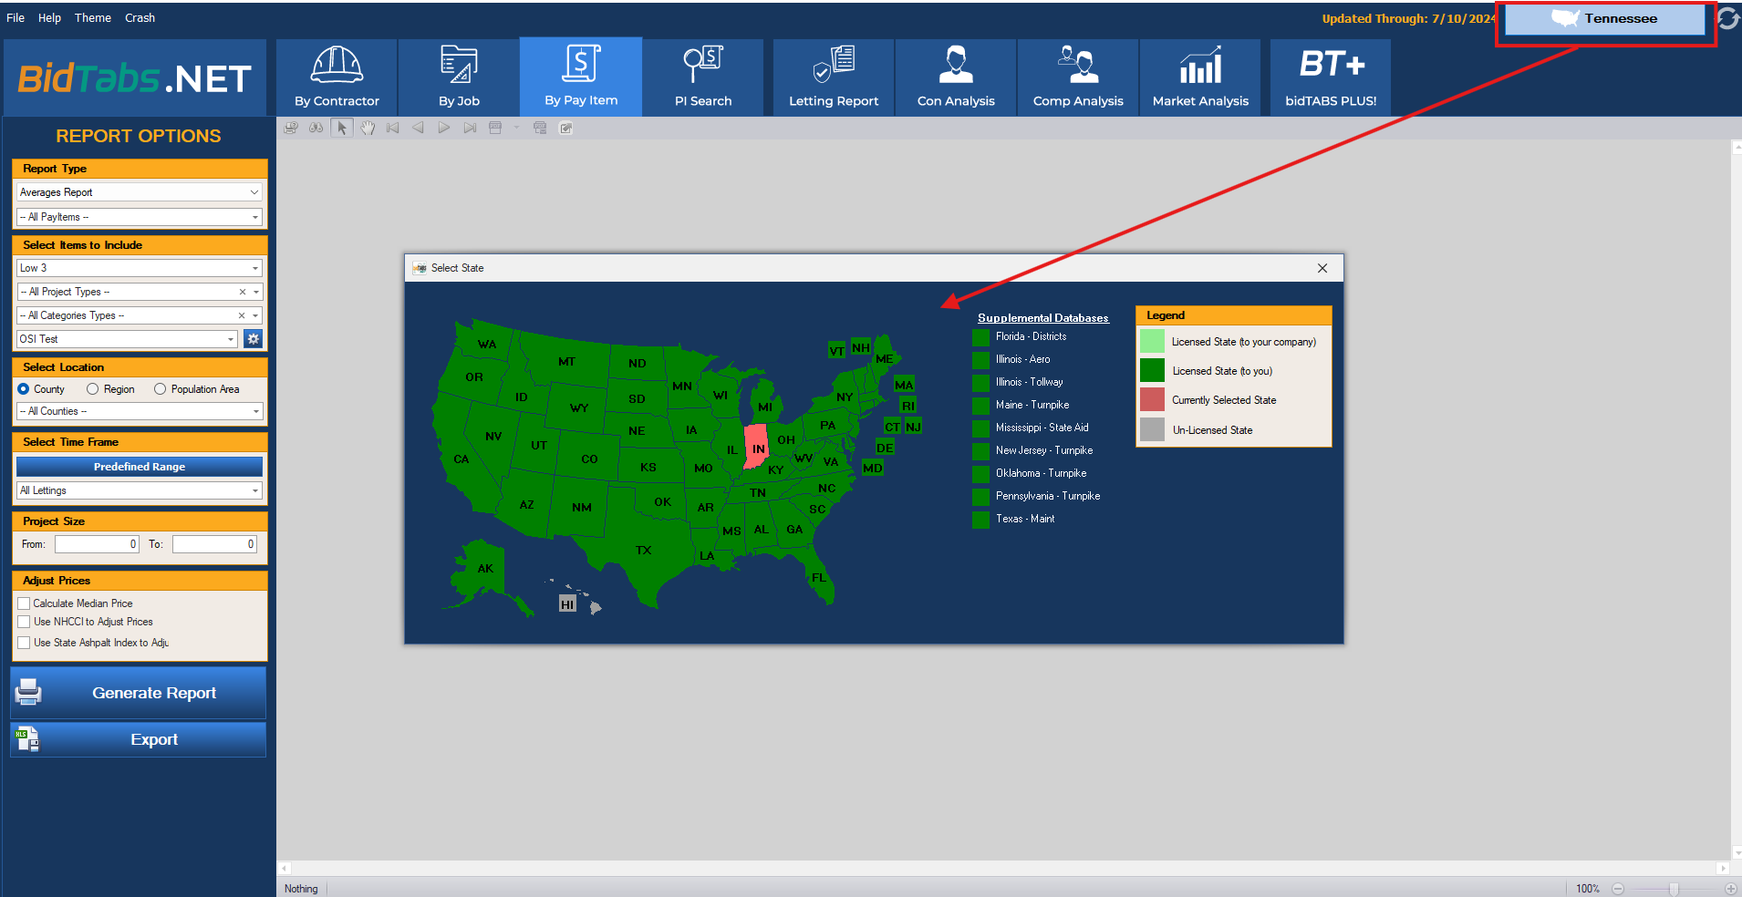The width and height of the screenshot is (1742, 897).
Task: Go to previous page of report
Action: (x=418, y=128)
